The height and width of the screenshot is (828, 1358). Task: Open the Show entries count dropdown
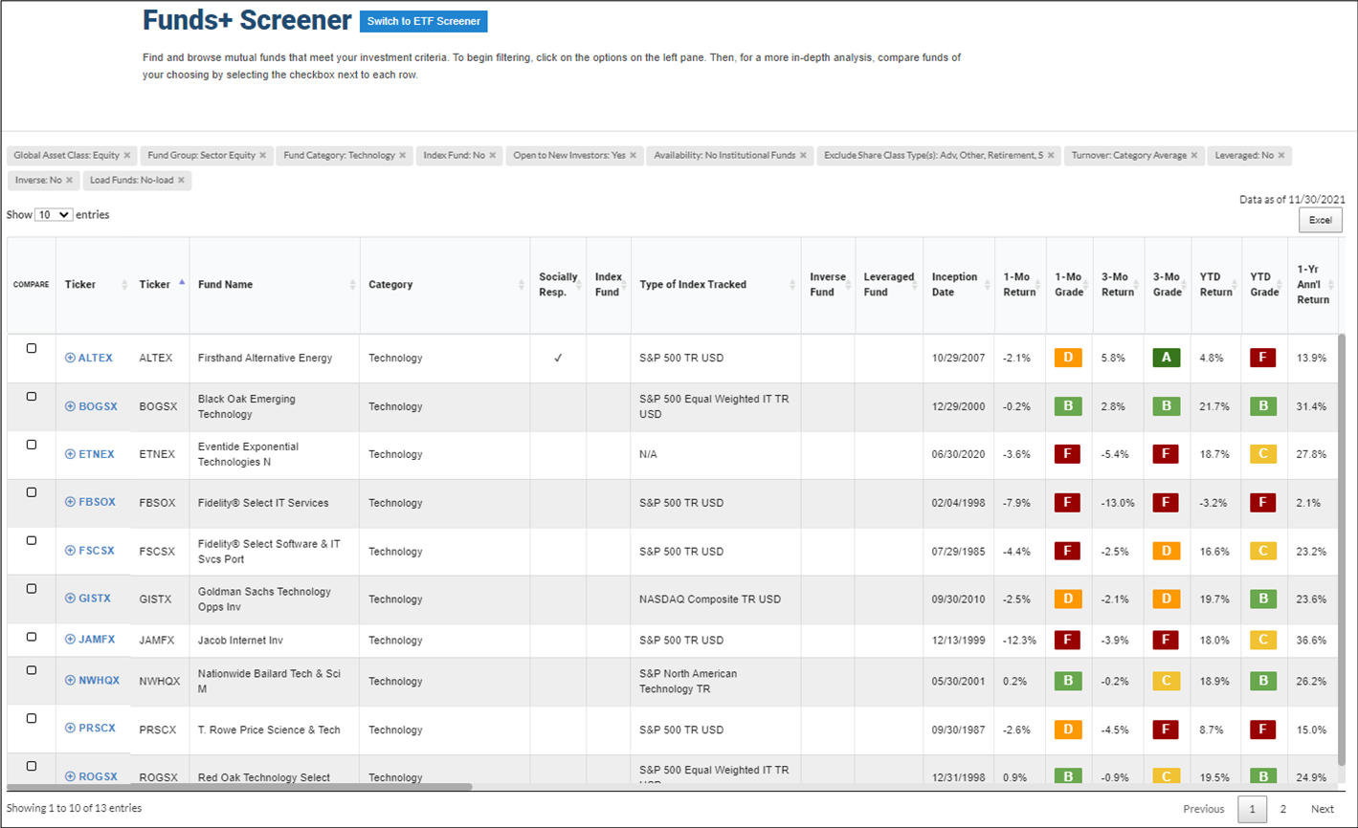coord(54,215)
